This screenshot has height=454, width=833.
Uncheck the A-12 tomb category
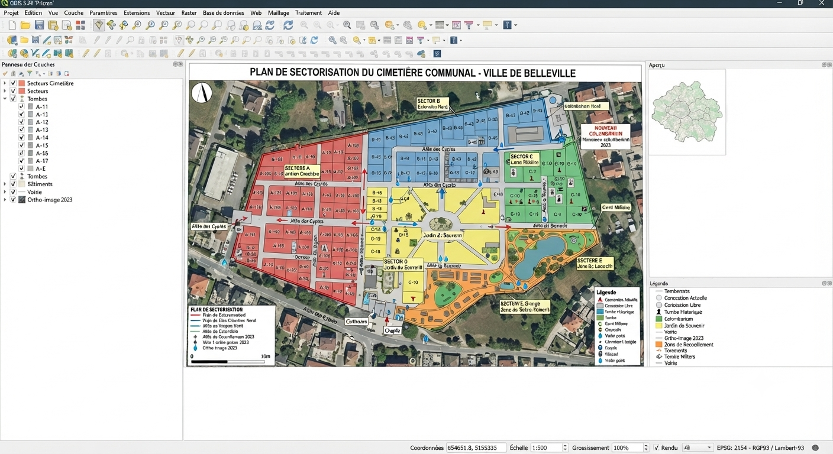click(x=22, y=122)
